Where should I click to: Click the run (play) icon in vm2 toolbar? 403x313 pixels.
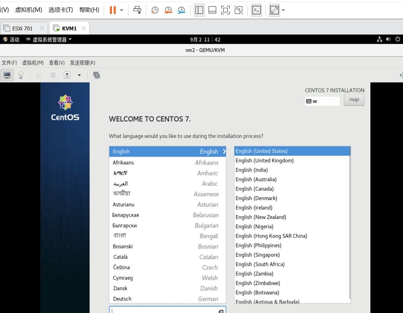tap(39, 75)
